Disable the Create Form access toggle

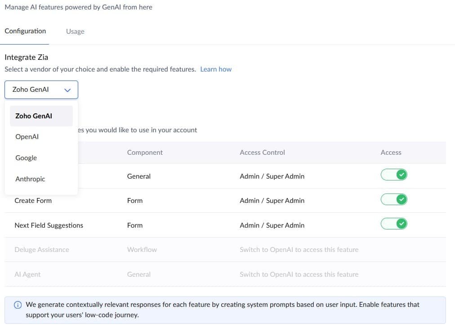[x=394, y=199]
